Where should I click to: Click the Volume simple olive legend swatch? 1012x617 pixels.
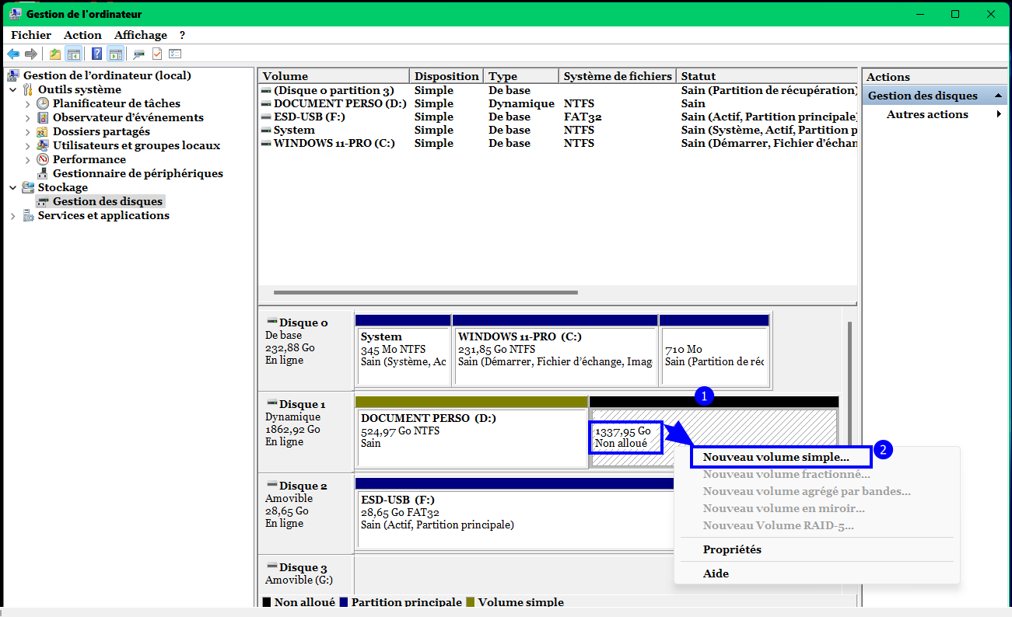tap(470, 602)
